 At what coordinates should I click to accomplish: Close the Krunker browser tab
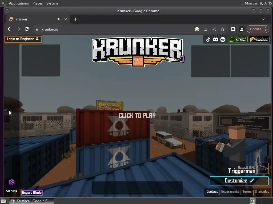coord(66,19)
